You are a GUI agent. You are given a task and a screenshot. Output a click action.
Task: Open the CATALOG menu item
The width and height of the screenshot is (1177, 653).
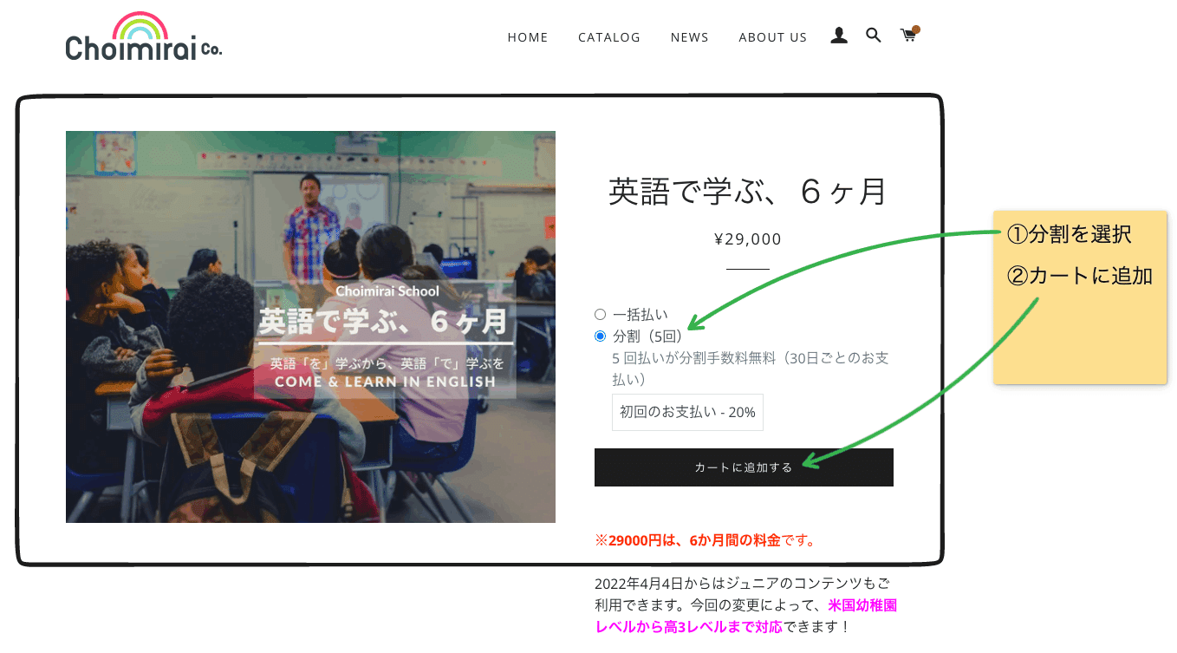point(608,37)
